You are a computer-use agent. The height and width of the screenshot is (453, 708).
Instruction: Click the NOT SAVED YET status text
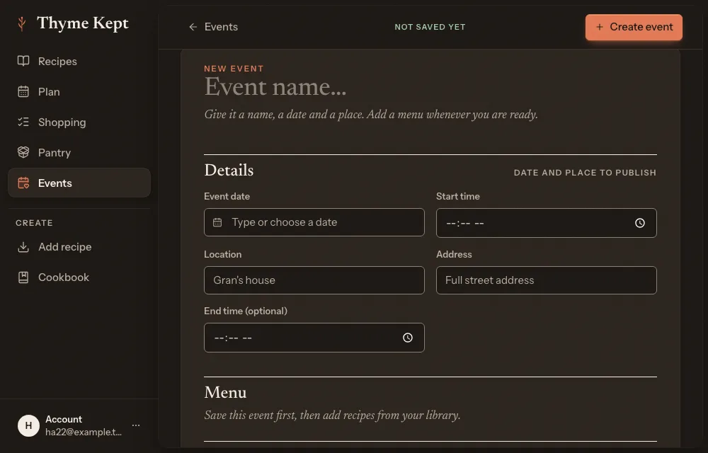(x=430, y=27)
